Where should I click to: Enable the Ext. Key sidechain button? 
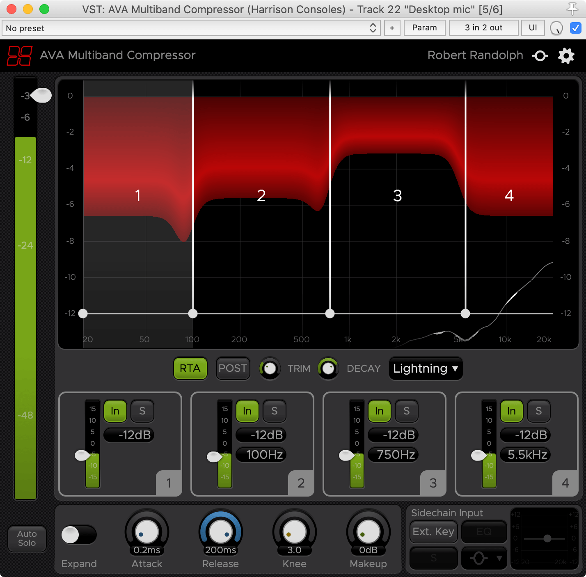(x=433, y=532)
